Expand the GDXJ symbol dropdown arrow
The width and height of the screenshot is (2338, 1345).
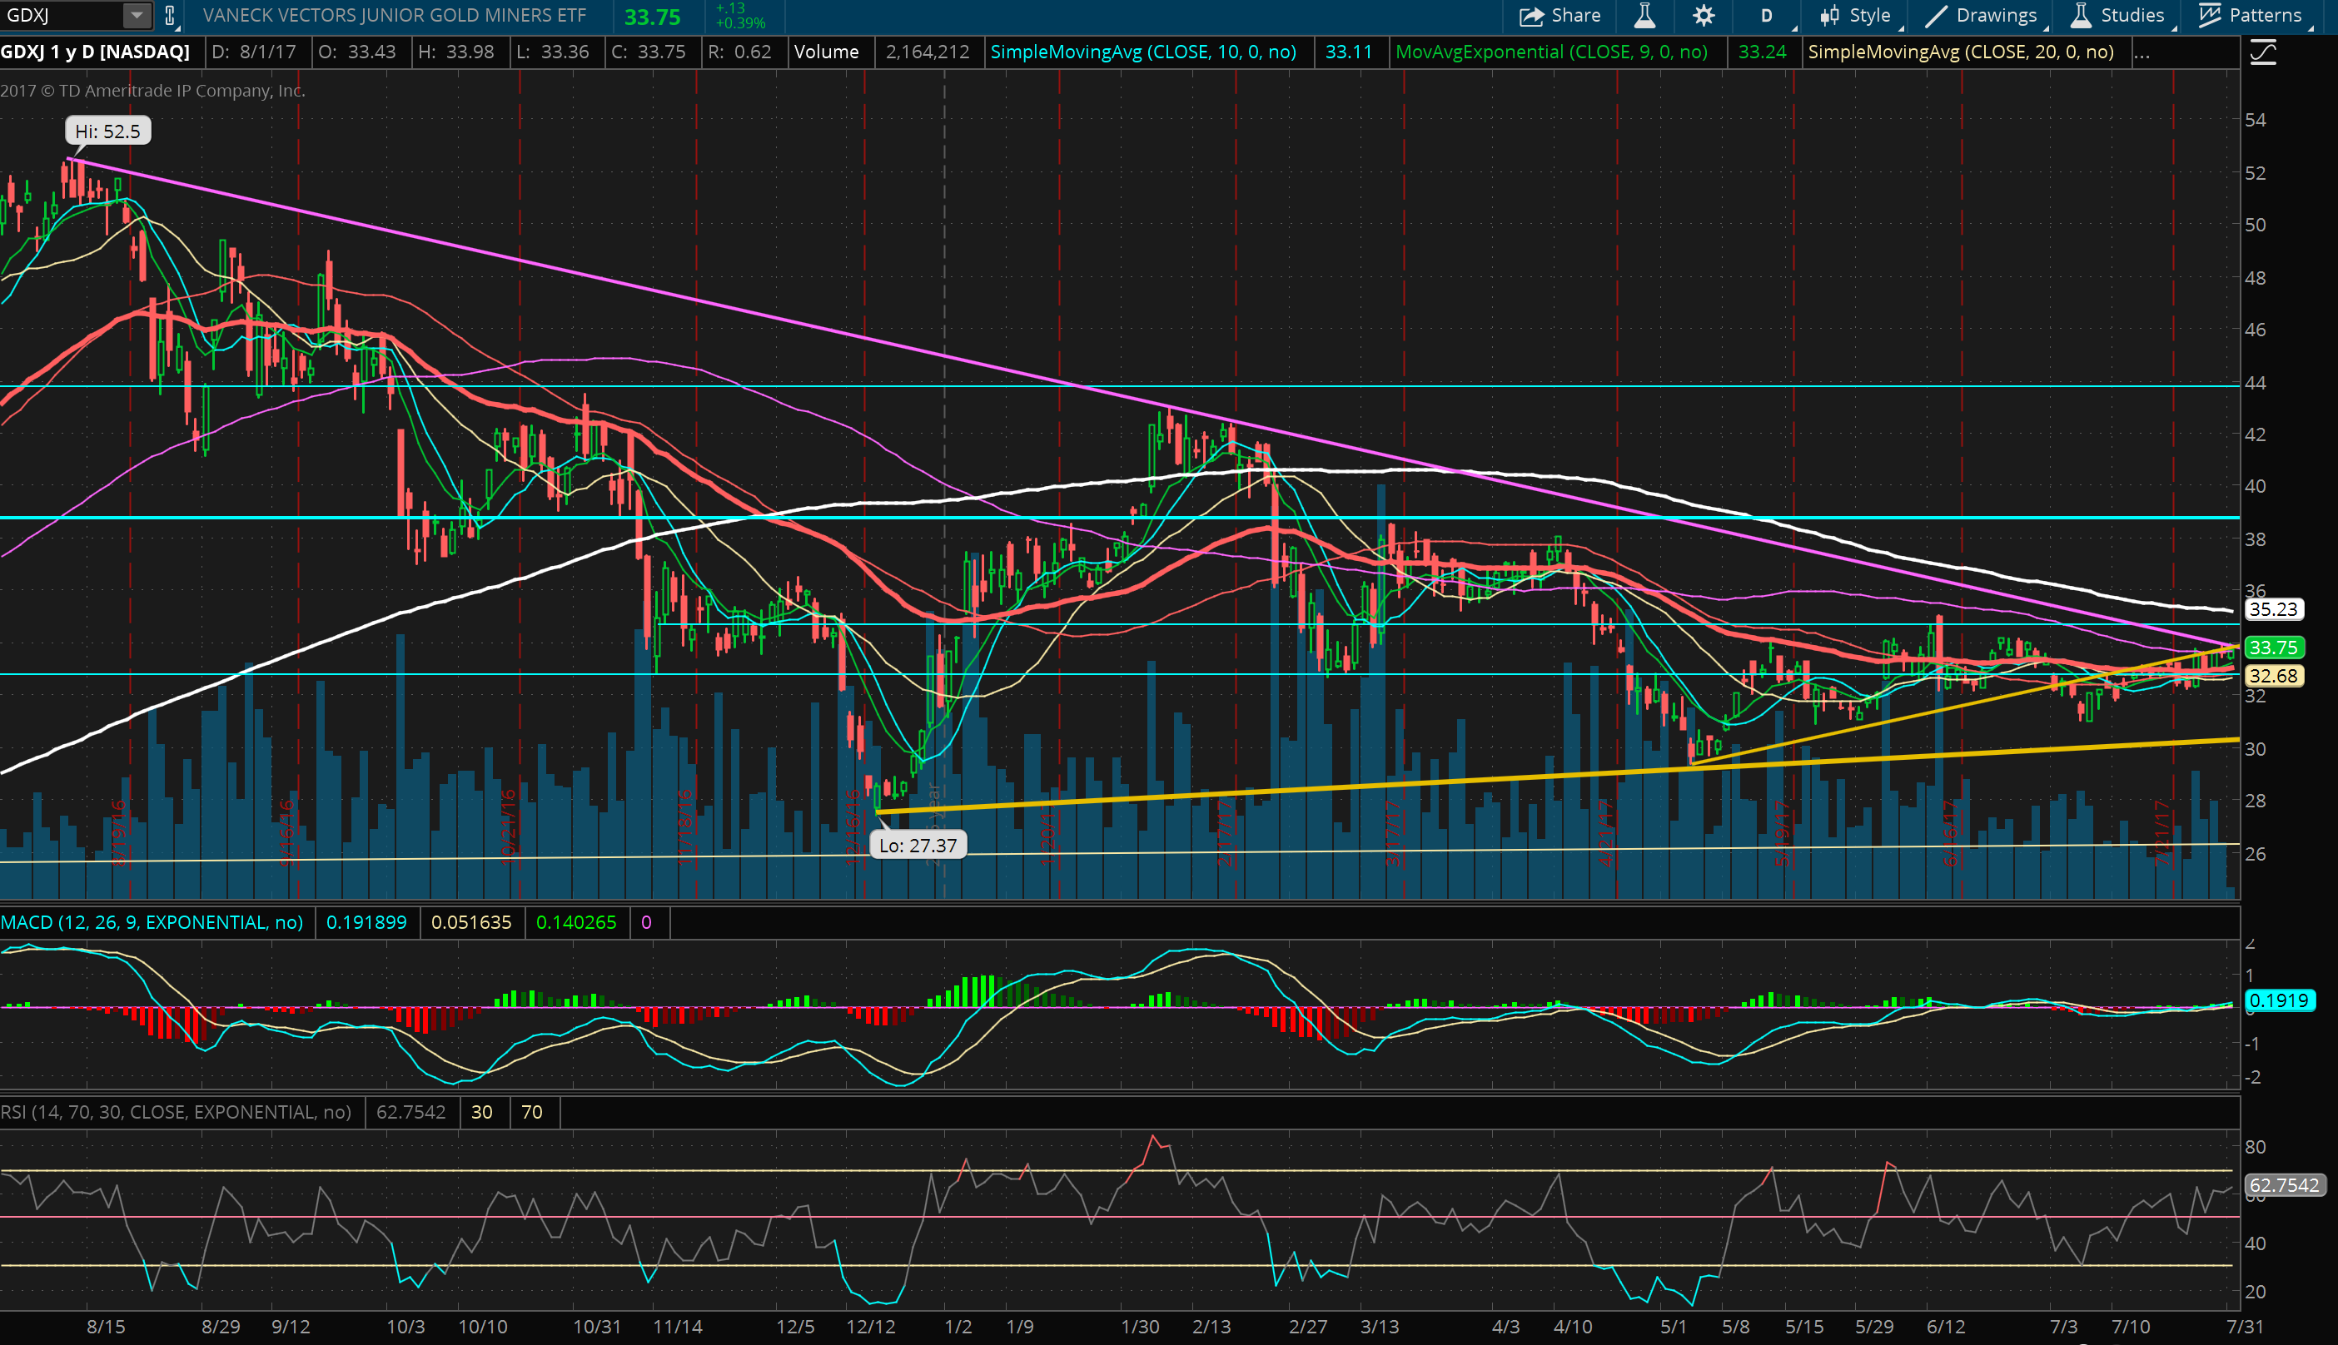pos(137,16)
